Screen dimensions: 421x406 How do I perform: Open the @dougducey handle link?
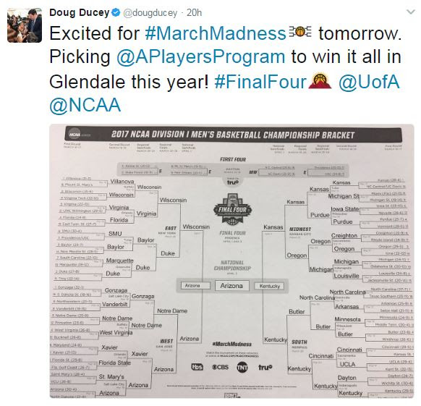(150, 13)
